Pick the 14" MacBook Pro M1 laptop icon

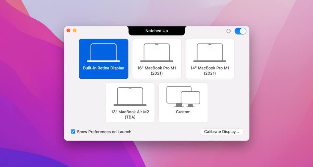[210, 52]
